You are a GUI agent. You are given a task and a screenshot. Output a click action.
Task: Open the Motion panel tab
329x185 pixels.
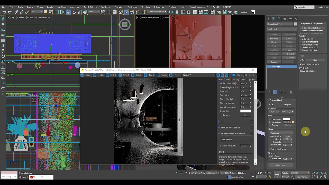click(x=285, y=19)
